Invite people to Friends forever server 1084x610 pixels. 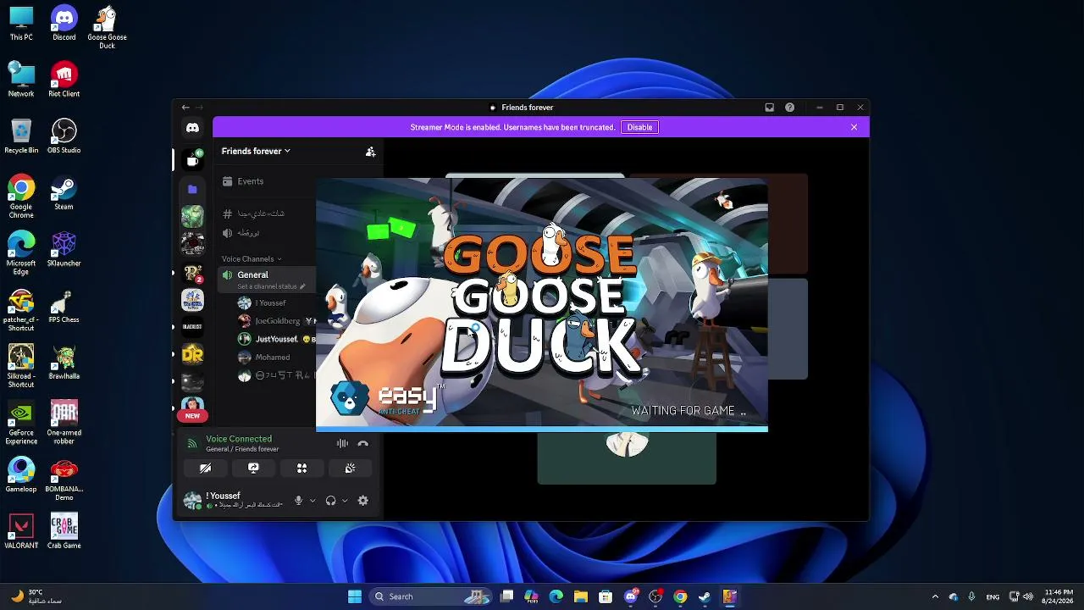tap(370, 152)
